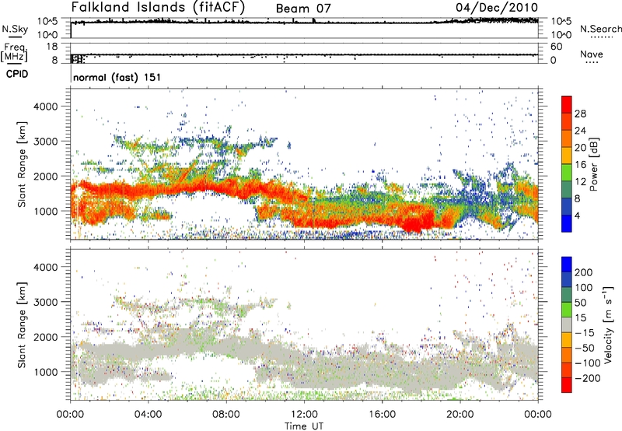Click the '08:00' time axis label

(225, 415)
